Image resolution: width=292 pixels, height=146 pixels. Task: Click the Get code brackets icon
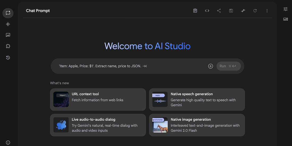coord(207,11)
